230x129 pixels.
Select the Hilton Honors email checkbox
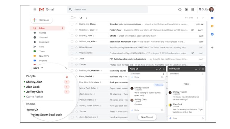click(72, 47)
